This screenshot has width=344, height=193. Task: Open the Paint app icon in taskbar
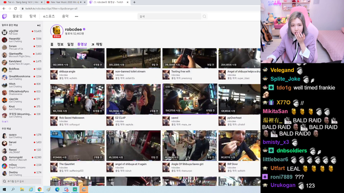(48, 189)
